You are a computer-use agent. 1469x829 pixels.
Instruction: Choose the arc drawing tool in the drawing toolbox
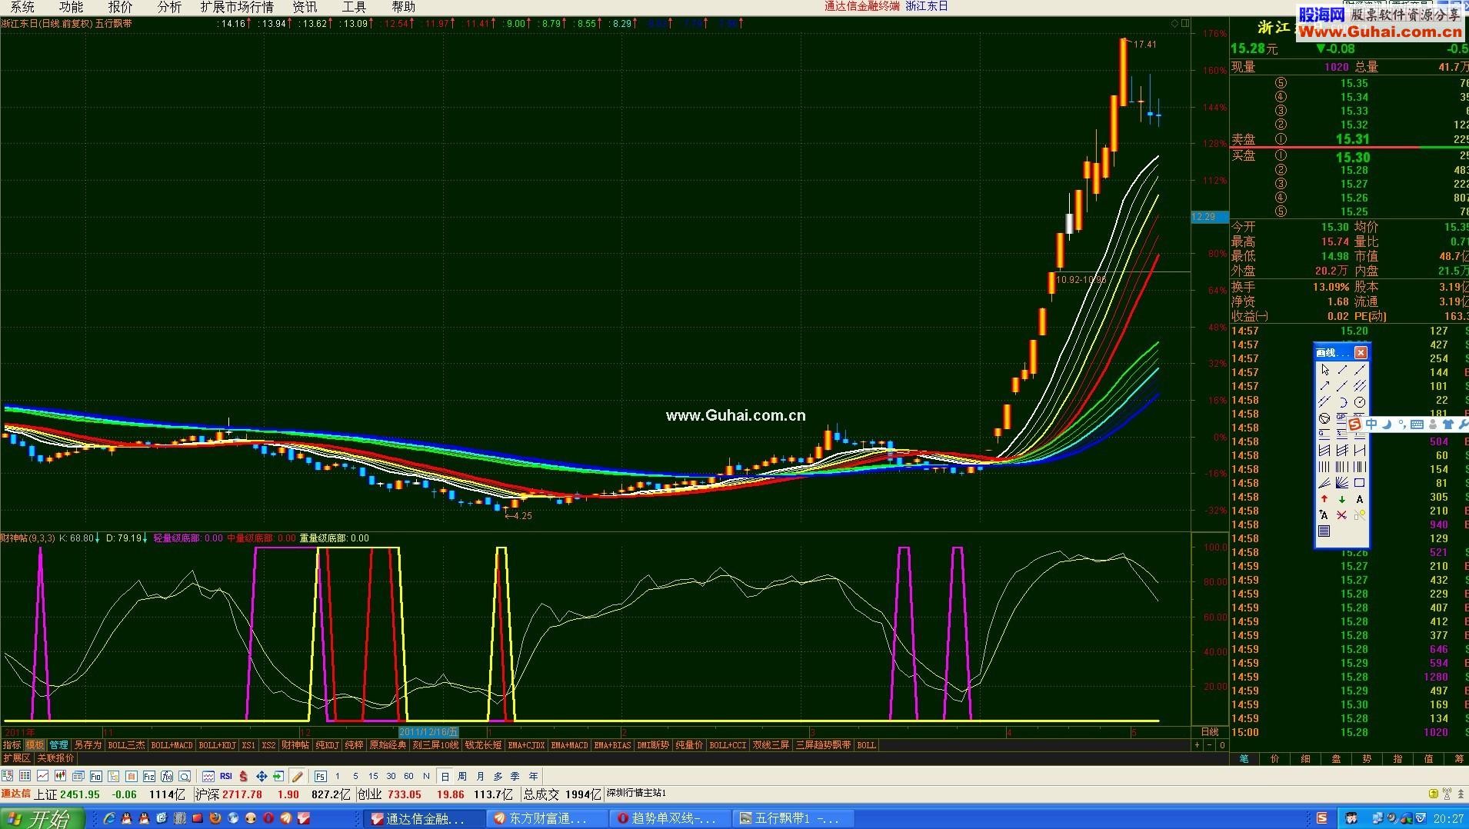1343,402
